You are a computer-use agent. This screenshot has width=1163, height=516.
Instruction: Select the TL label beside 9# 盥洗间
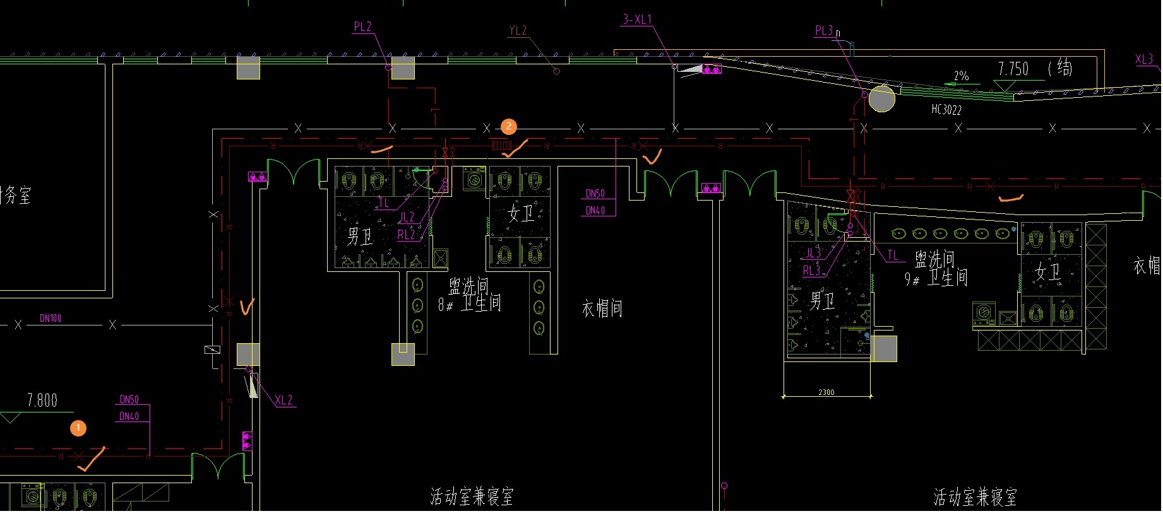click(x=893, y=255)
